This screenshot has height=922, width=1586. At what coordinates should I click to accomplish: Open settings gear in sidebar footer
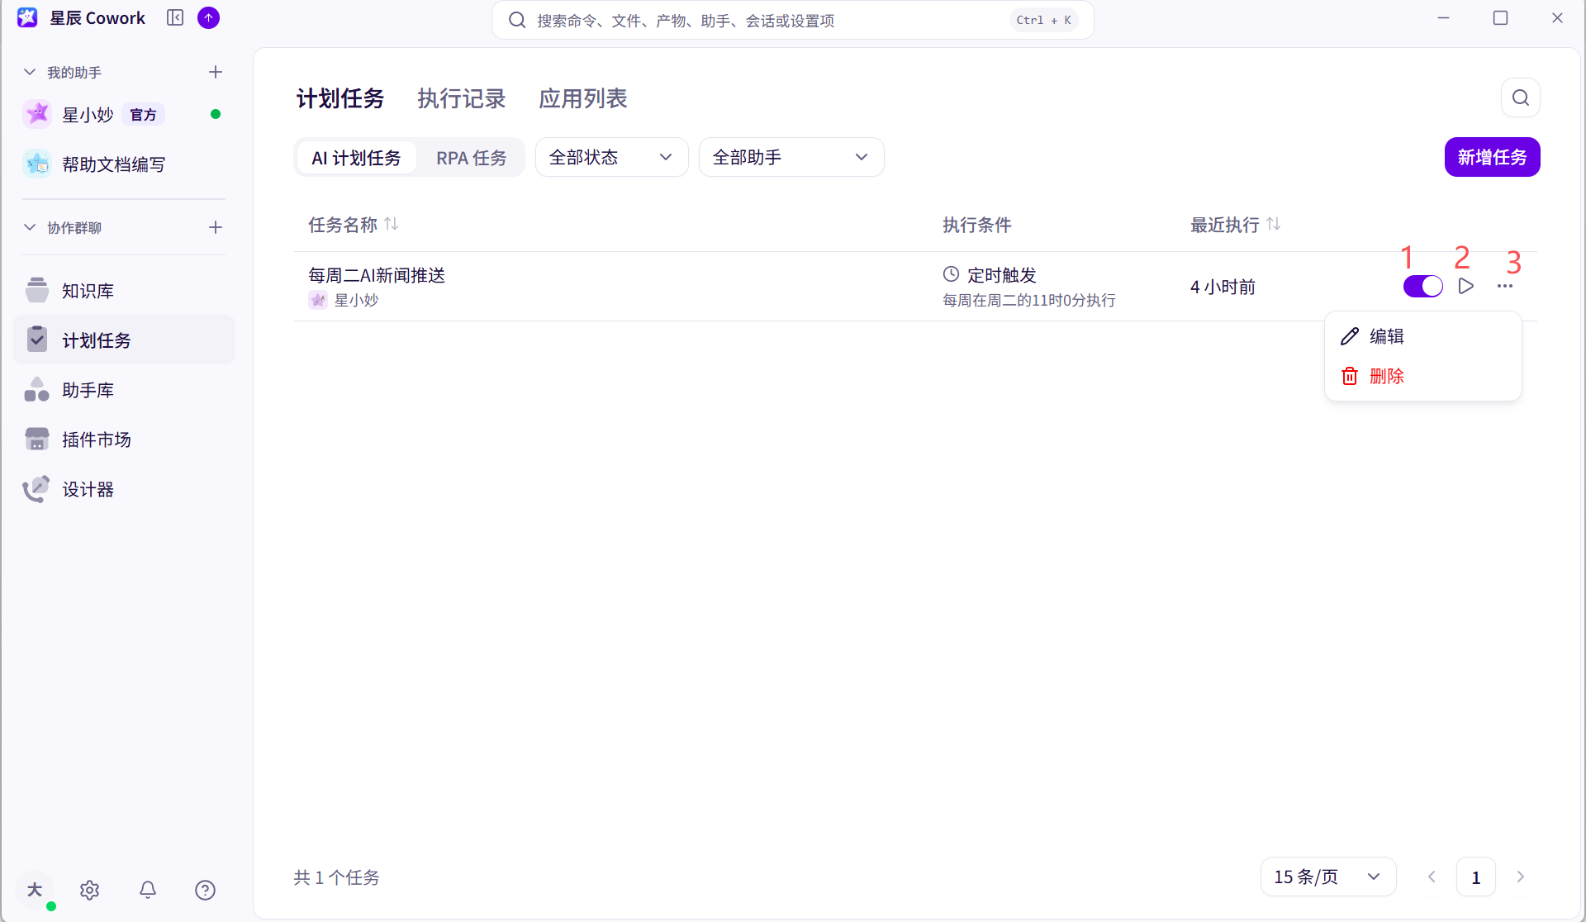coord(90,890)
